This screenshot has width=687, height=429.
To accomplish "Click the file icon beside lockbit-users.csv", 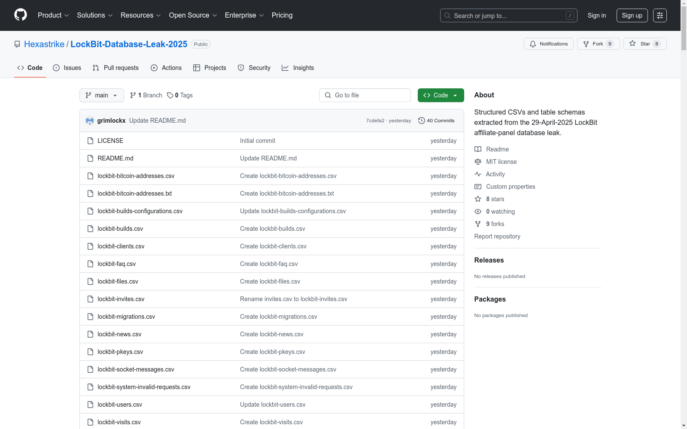I will (90, 405).
